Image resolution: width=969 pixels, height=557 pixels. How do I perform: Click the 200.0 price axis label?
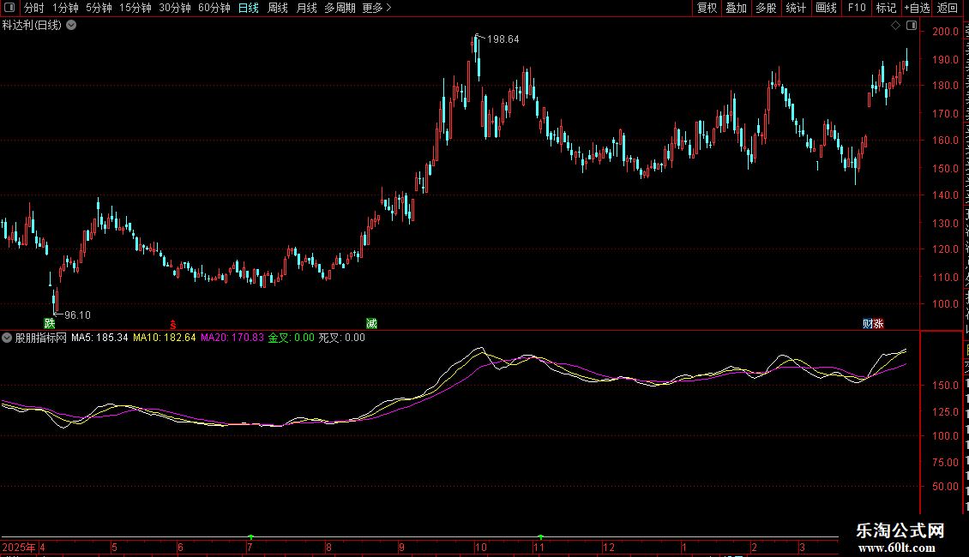coord(946,31)
